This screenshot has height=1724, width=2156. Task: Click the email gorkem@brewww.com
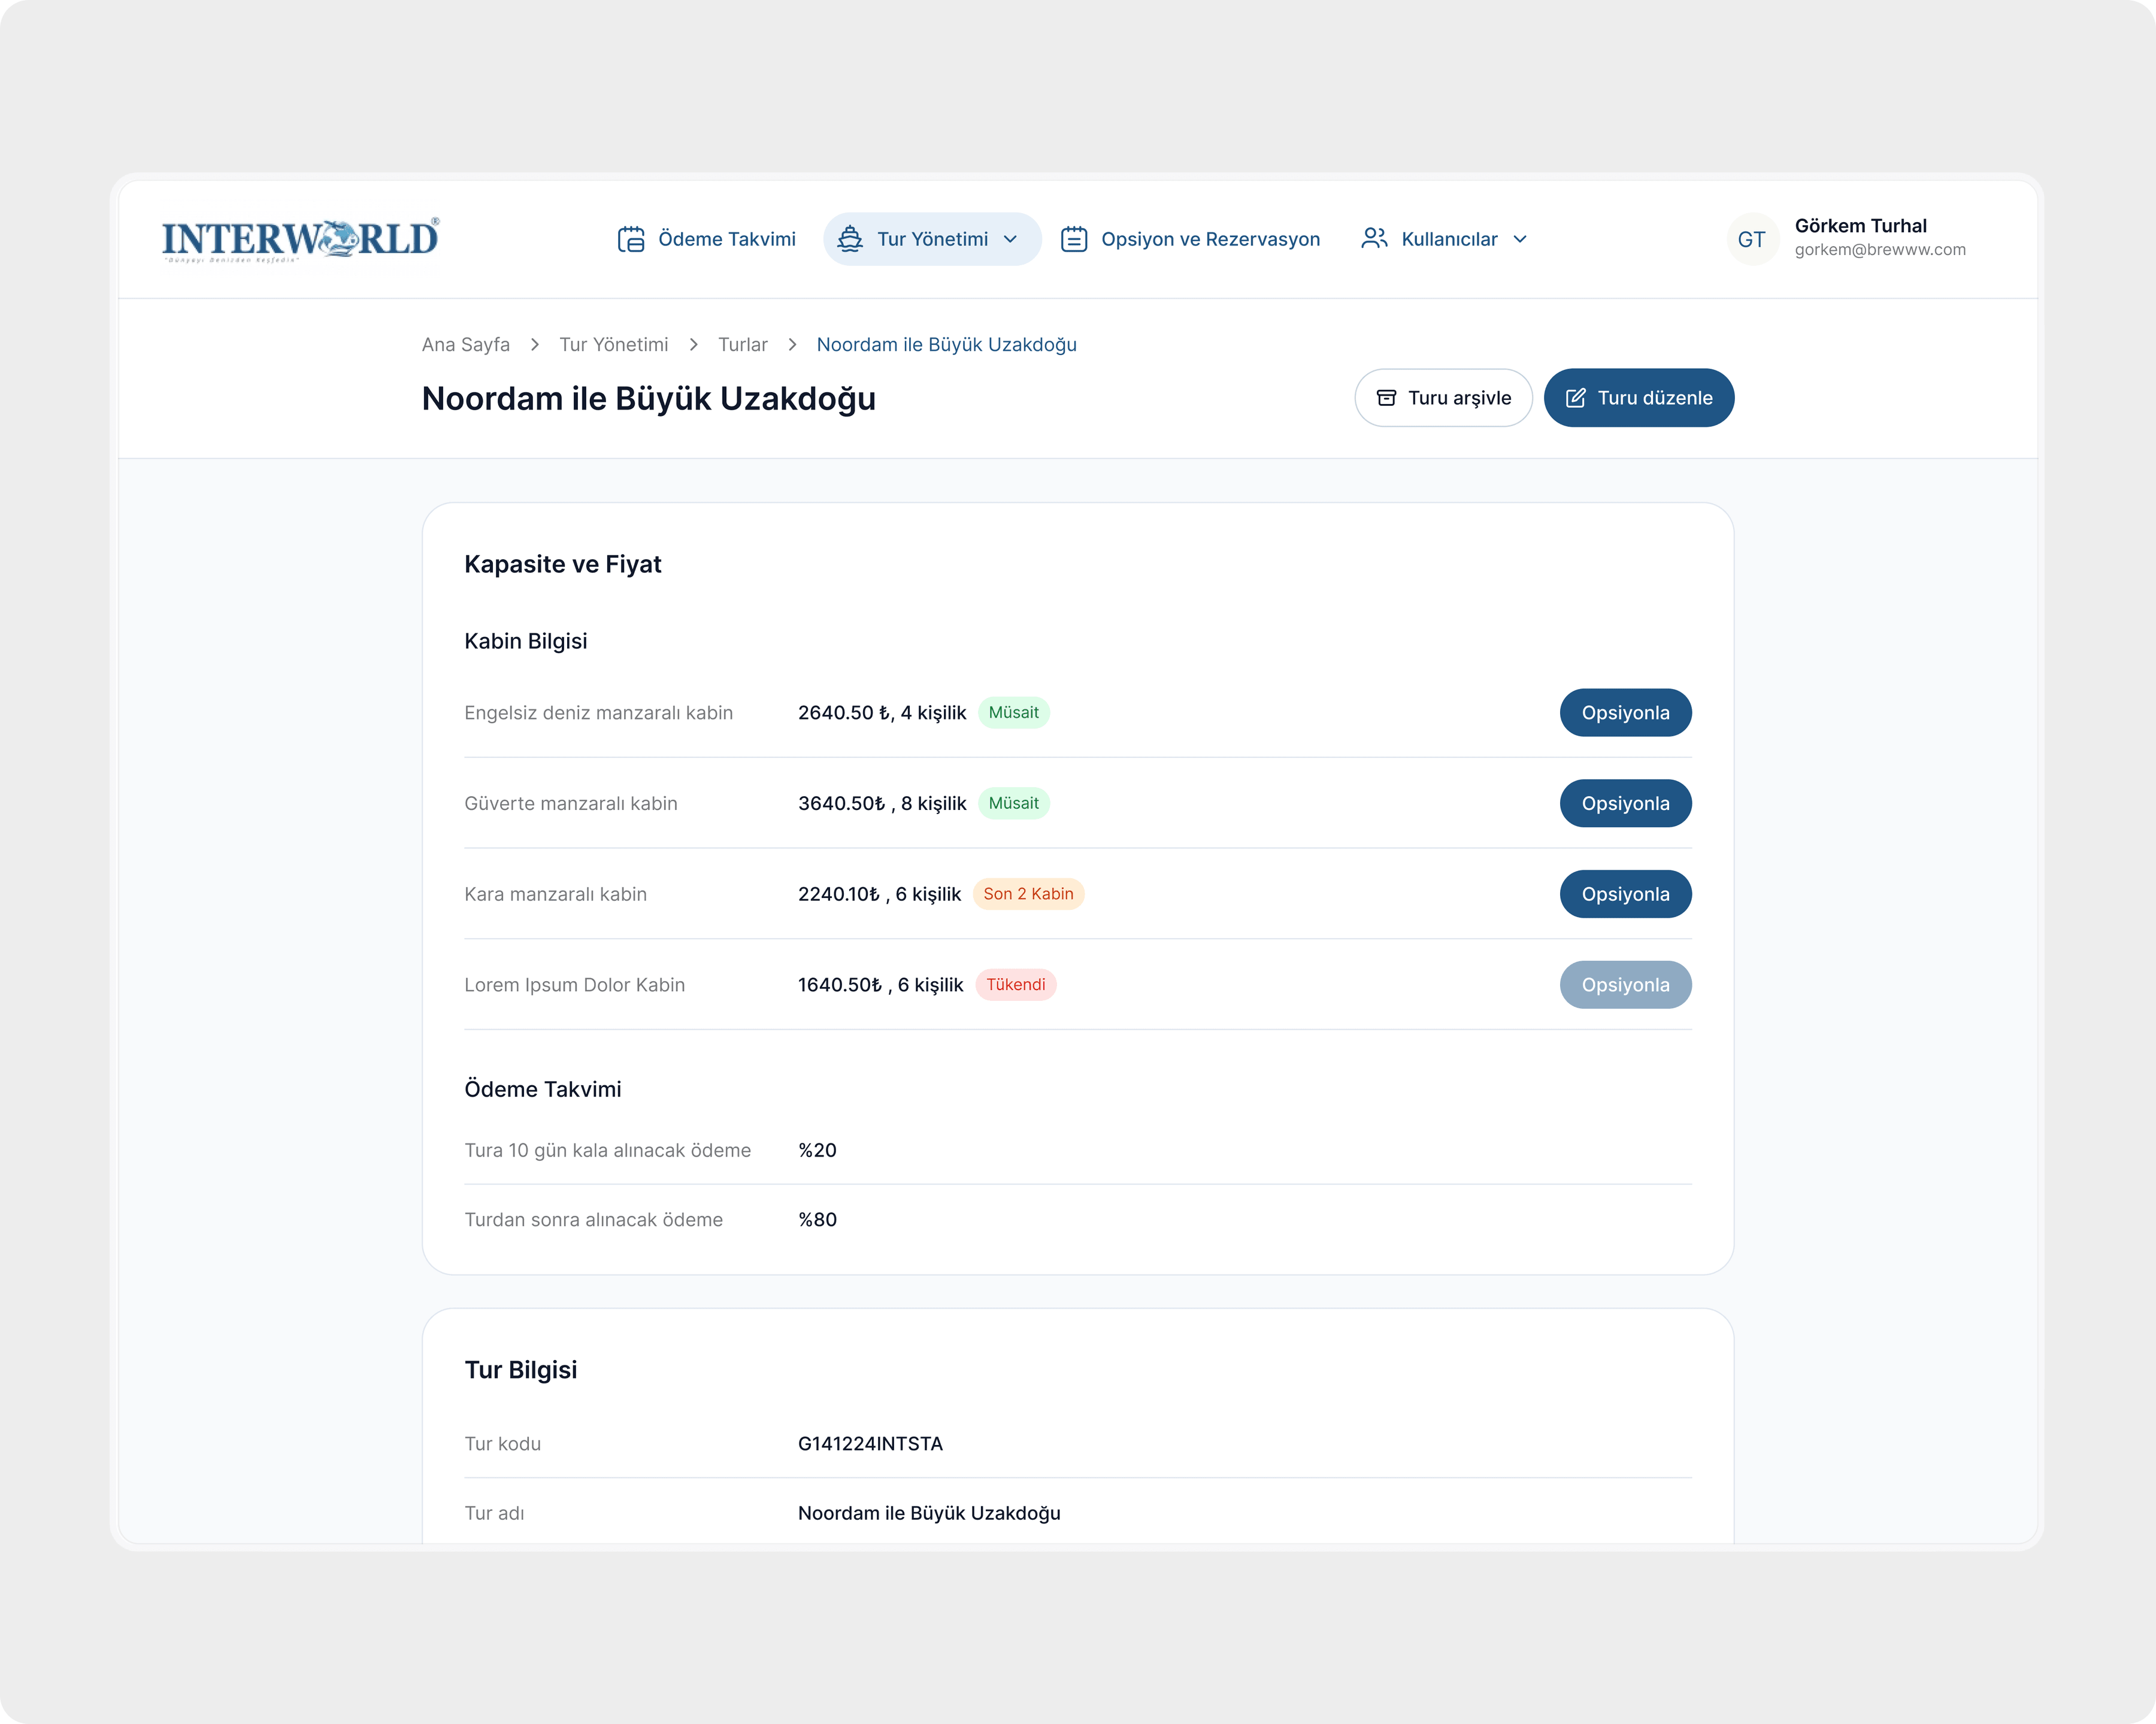[x=1880, y=250]
